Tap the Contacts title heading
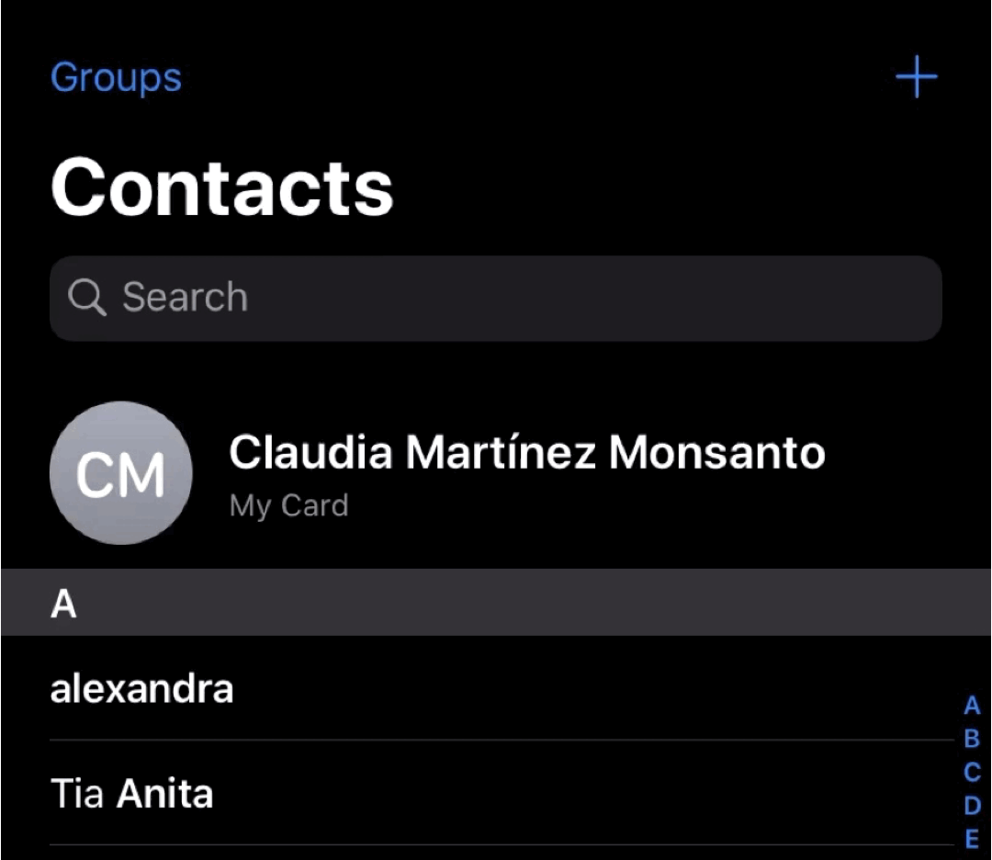Image resolution: width=992 pixels, height=860 pixels. tap(221, 188)
